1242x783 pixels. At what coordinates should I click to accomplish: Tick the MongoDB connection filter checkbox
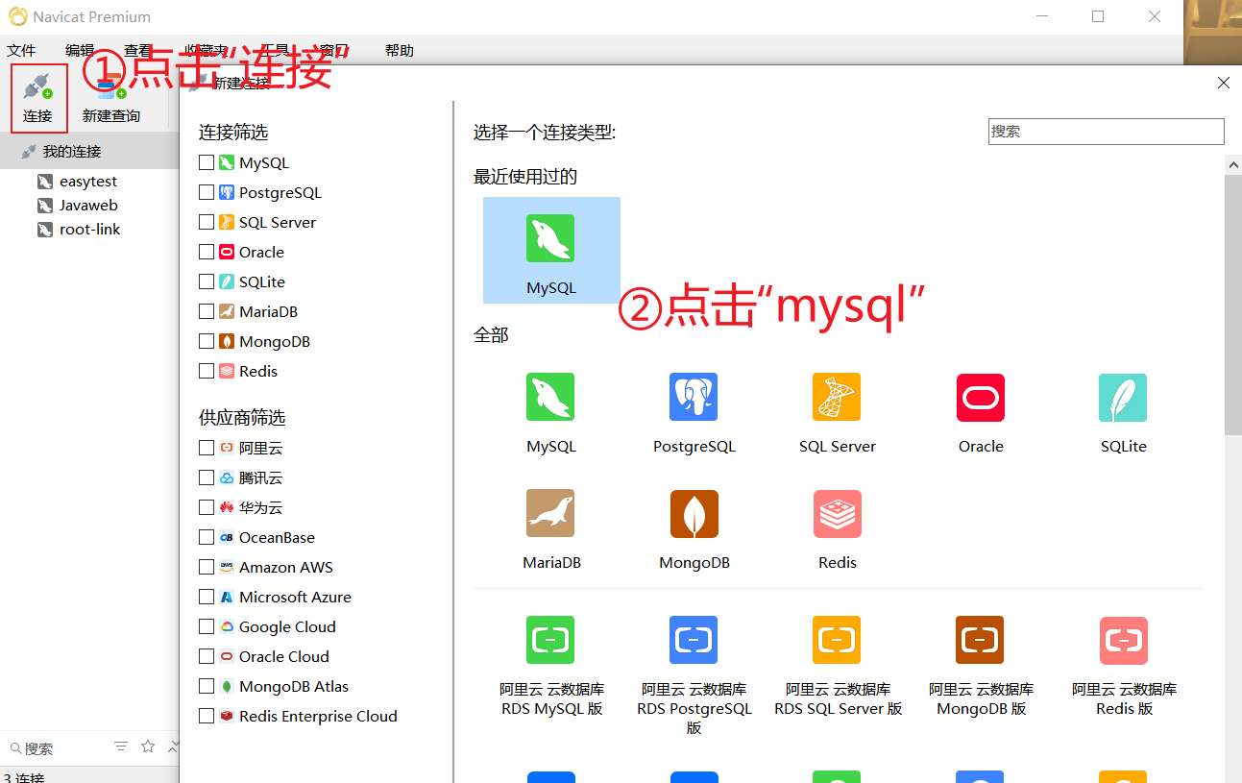tap(207, 341)
